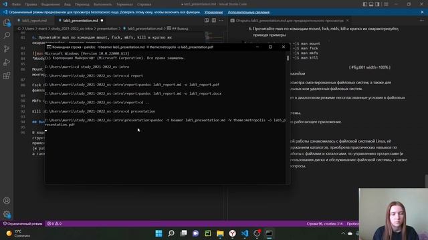Viewport: 428px width, 240px height.
Task: Show hidden system tray icons
Action: pyautogui.click(x=343, y=233)
